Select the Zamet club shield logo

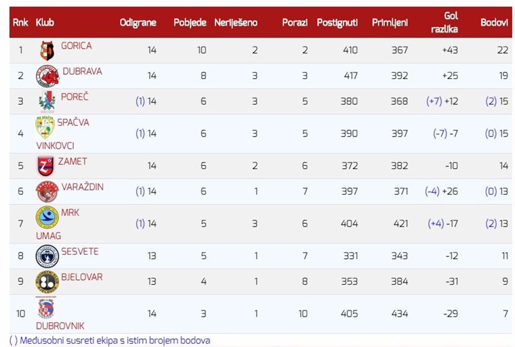(x=45, y=166)
